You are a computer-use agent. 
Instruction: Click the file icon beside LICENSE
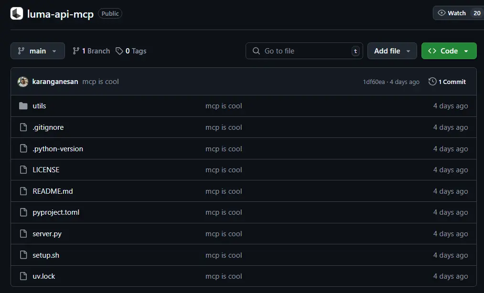coord(23,170)
